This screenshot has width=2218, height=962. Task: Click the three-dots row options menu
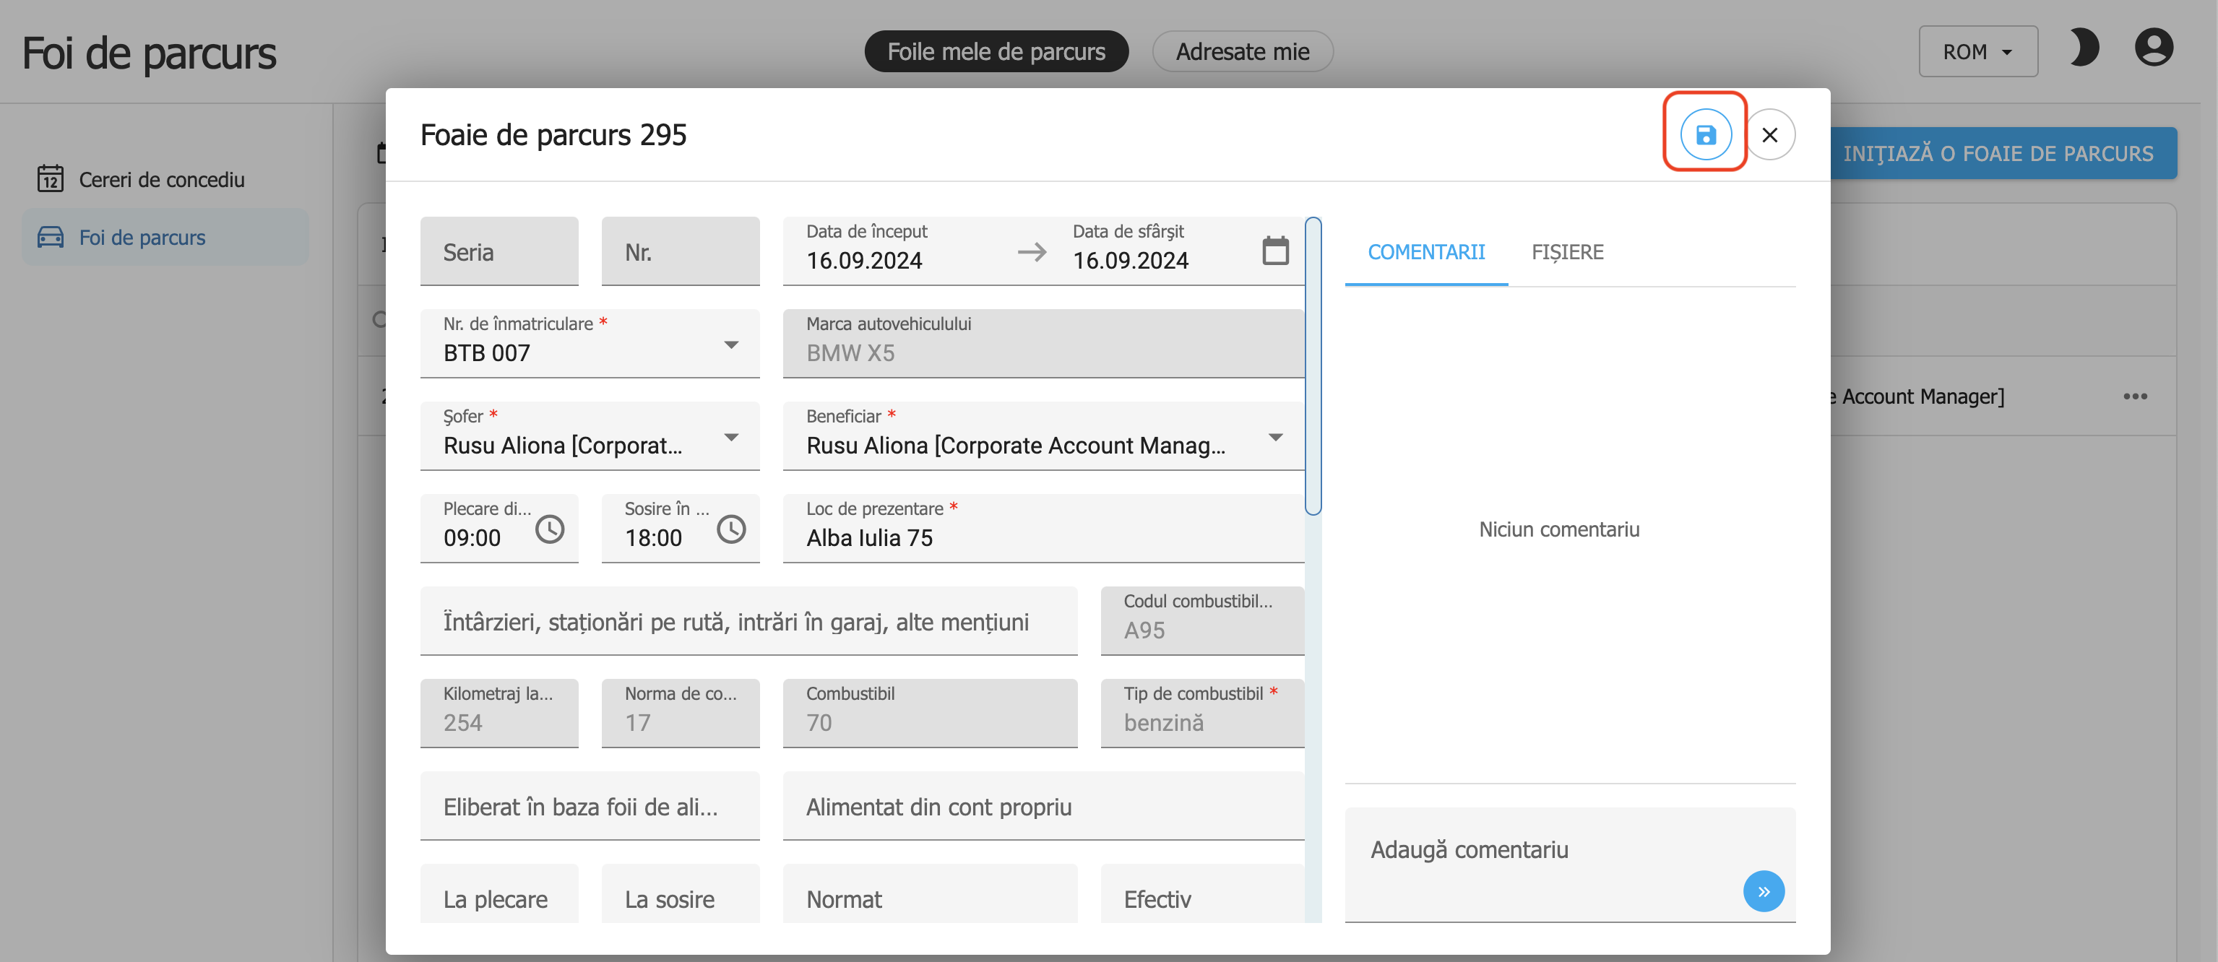2134,396
